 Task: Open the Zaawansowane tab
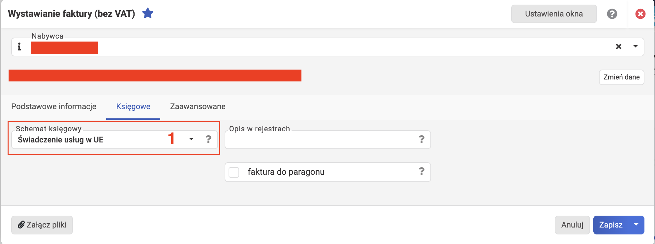point(198,107)
